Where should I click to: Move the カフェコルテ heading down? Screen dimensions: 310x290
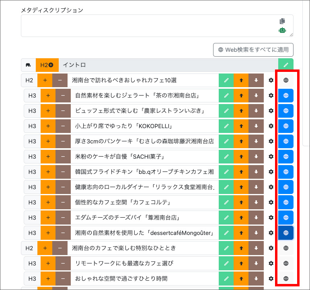(x=256, y=202)
